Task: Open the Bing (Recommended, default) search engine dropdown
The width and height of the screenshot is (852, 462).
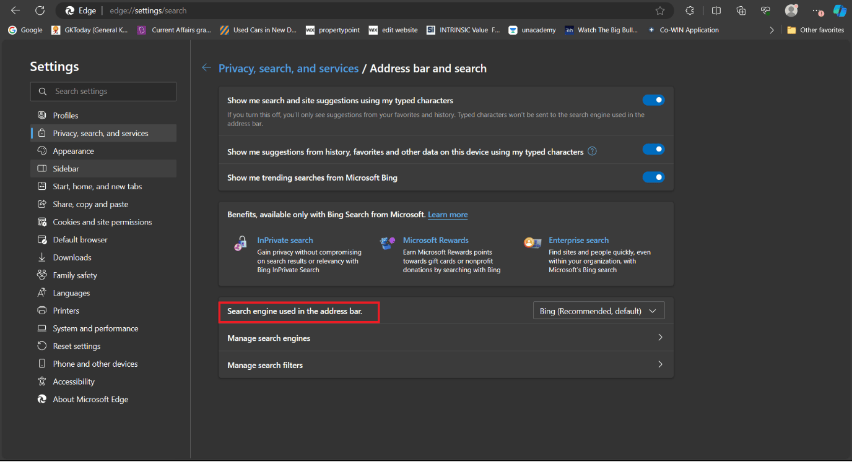Action: coord(599,311)
